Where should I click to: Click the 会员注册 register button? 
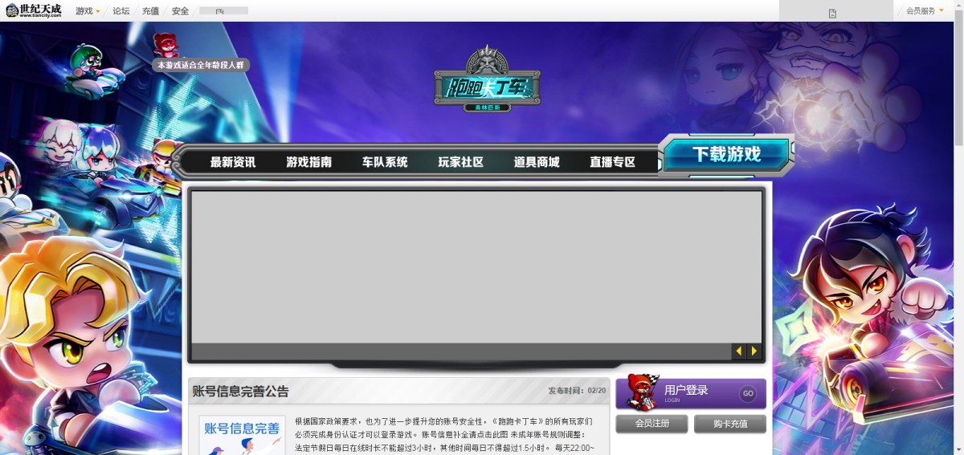[x=652, y=424]
